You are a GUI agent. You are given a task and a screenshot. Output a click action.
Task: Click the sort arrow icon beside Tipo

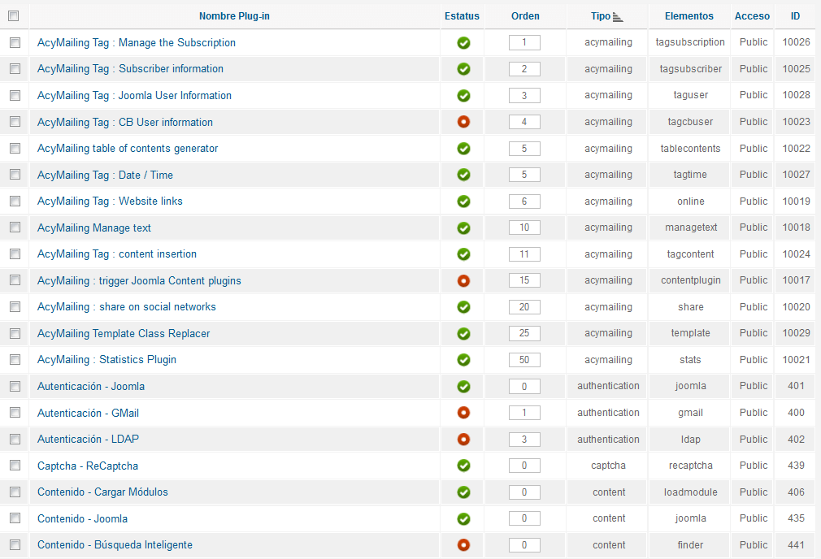(x=618, y=17)
